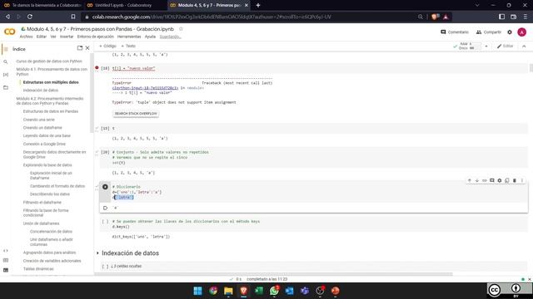Go to Filtrando el dataframe in index
The width and height of the screenshot is (533, 299).
42,203
